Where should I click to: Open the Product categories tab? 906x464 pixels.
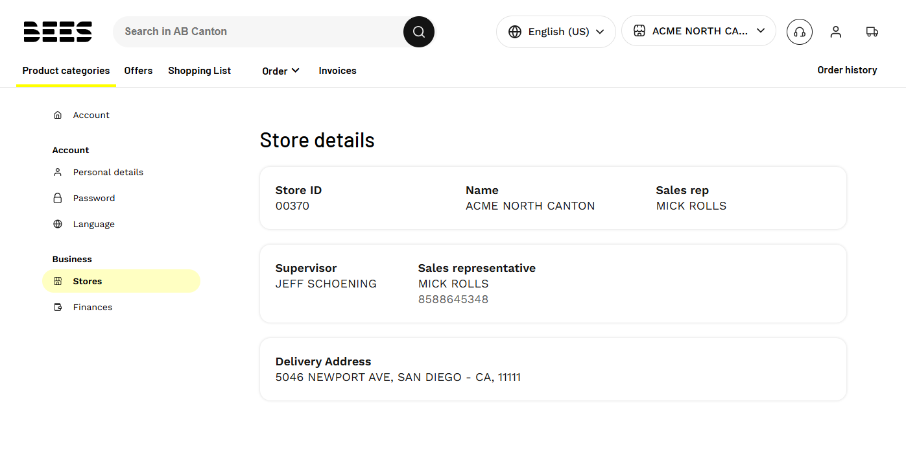66,71
